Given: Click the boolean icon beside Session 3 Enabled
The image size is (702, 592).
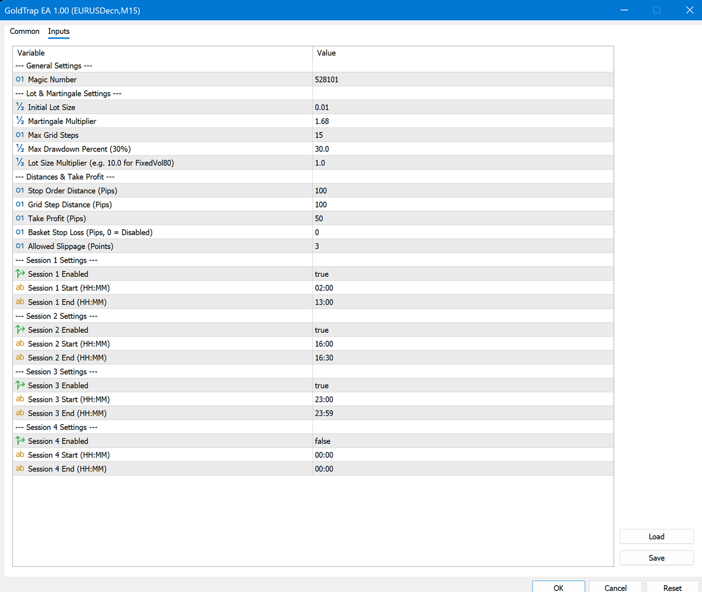Looking at the screenshot, I should coord(20,386).
